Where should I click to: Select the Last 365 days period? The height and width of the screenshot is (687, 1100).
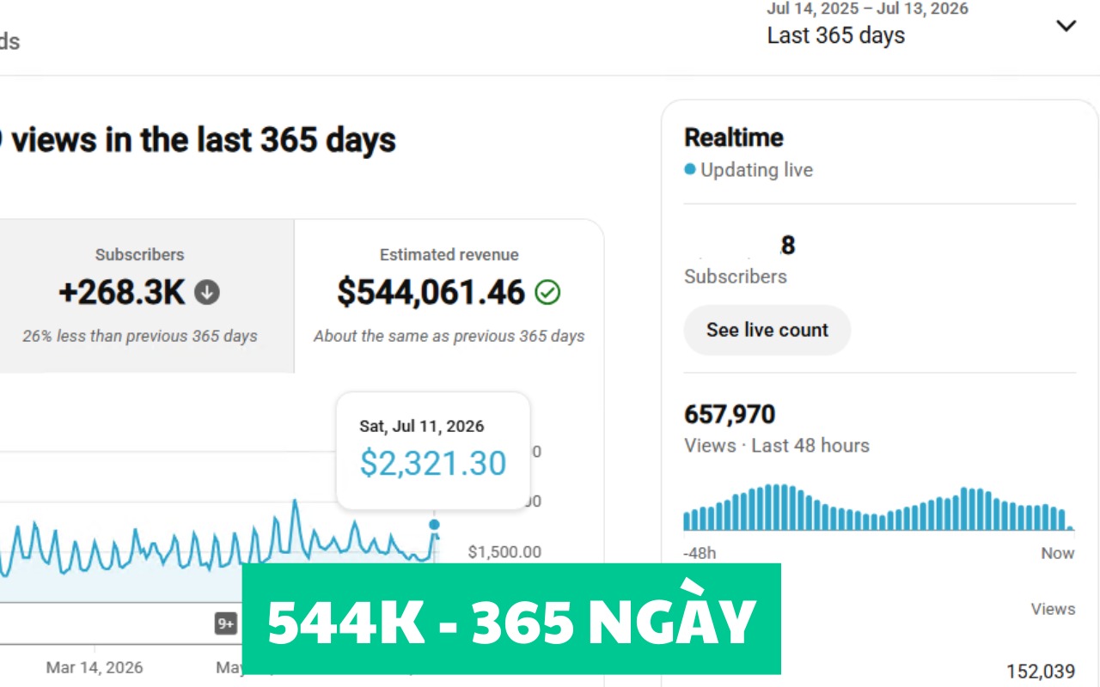tap(835, 35)
